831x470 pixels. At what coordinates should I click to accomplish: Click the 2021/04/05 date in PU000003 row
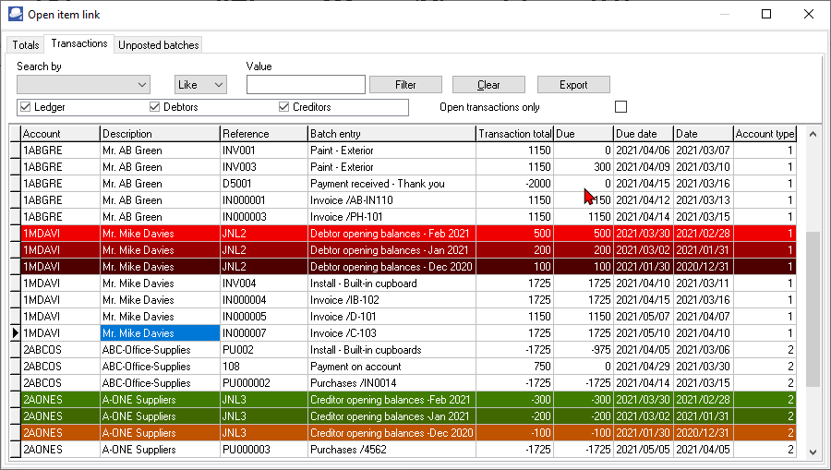(x=704, y=450)
